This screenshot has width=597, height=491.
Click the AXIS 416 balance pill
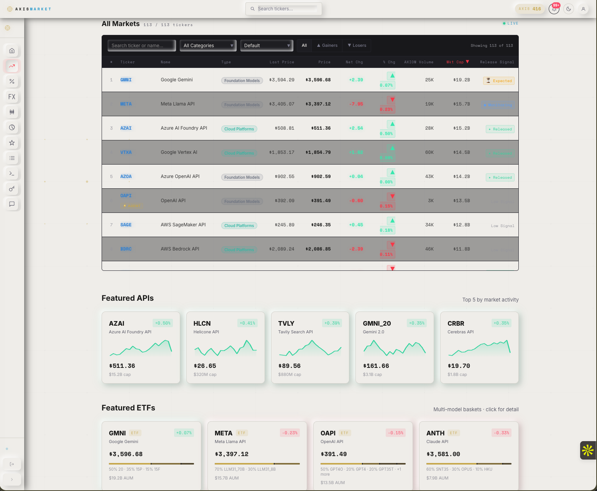[x=530, y=9]
